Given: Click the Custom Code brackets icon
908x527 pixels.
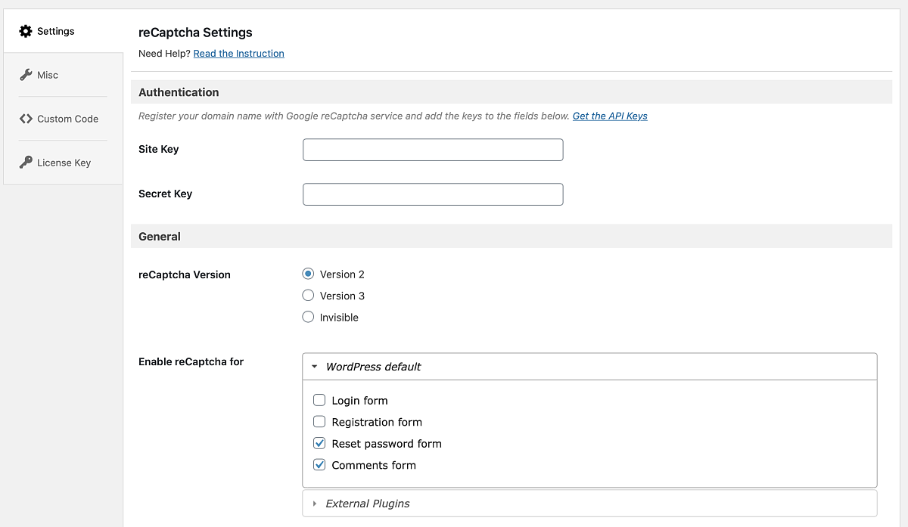Looking at the screenshot, I should (x=26, y=119).
